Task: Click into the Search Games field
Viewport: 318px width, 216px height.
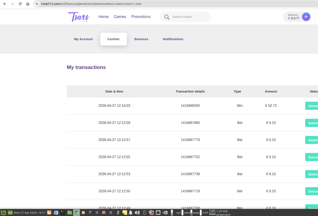Action: 189,17
